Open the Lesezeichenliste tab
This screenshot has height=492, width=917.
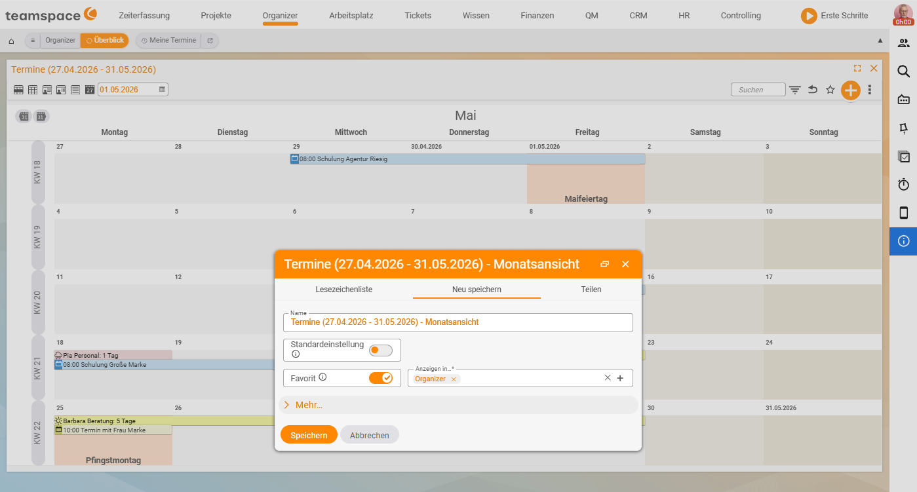[344, 289]
